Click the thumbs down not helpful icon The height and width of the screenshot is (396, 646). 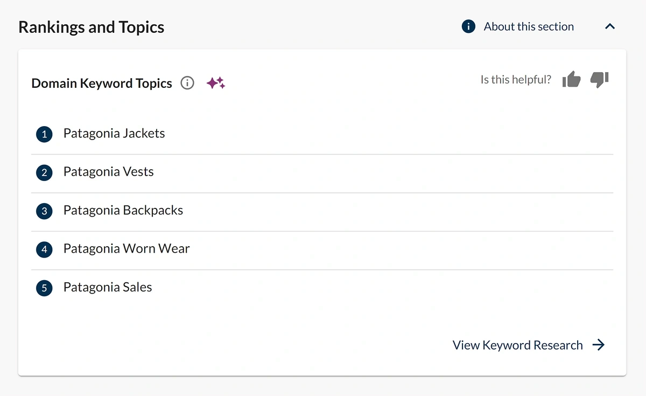(600, 80)
